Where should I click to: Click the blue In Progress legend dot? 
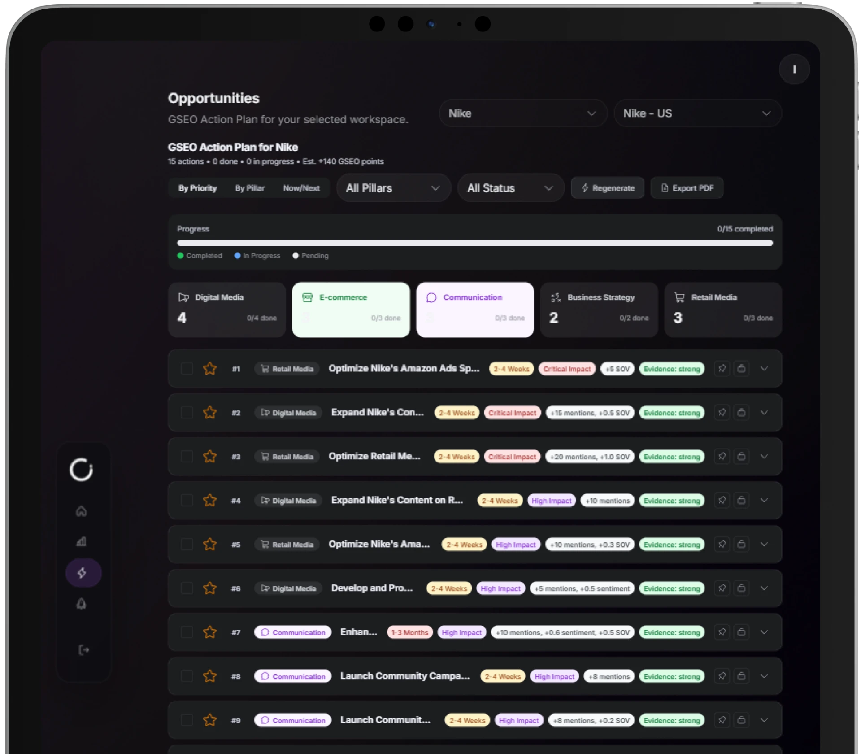tap(237, 256)
